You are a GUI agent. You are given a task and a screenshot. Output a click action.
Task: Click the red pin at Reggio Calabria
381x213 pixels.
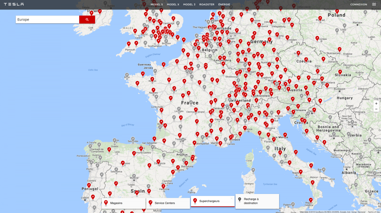point(311,200)
